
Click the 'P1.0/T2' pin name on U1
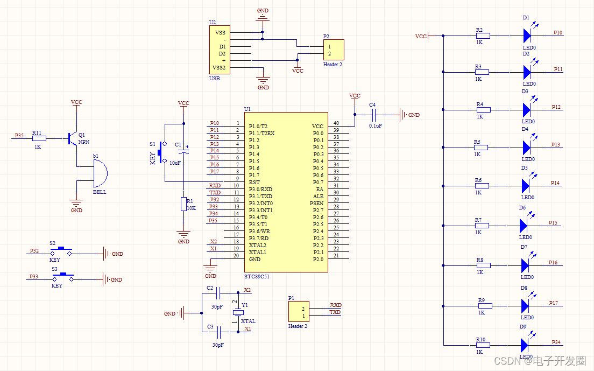point(258,126)
